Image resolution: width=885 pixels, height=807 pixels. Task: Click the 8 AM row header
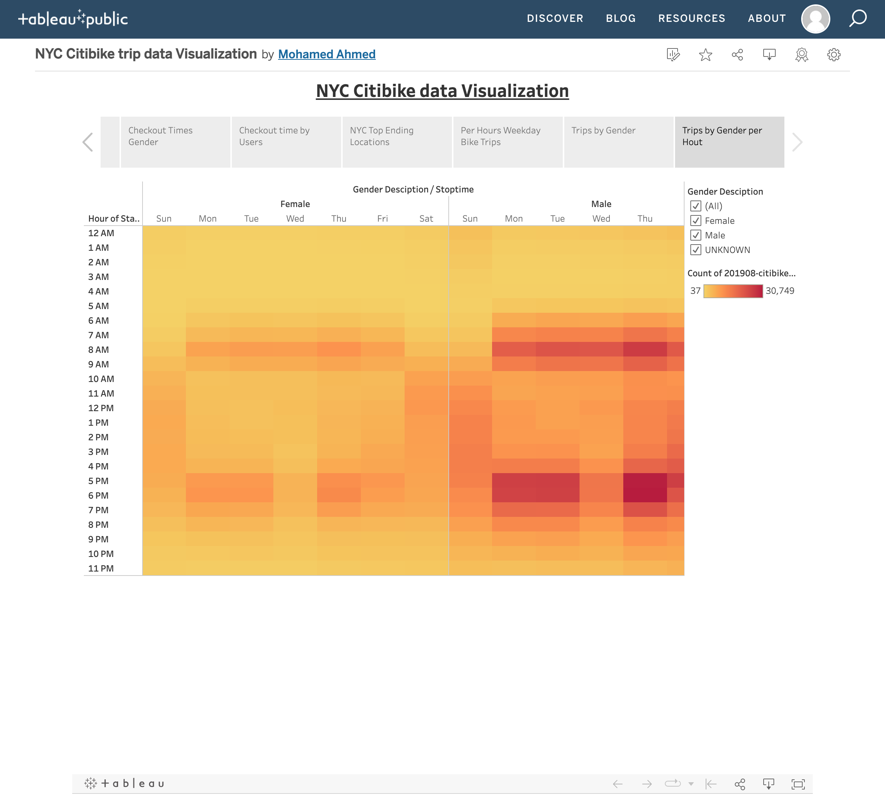[98, 350]
